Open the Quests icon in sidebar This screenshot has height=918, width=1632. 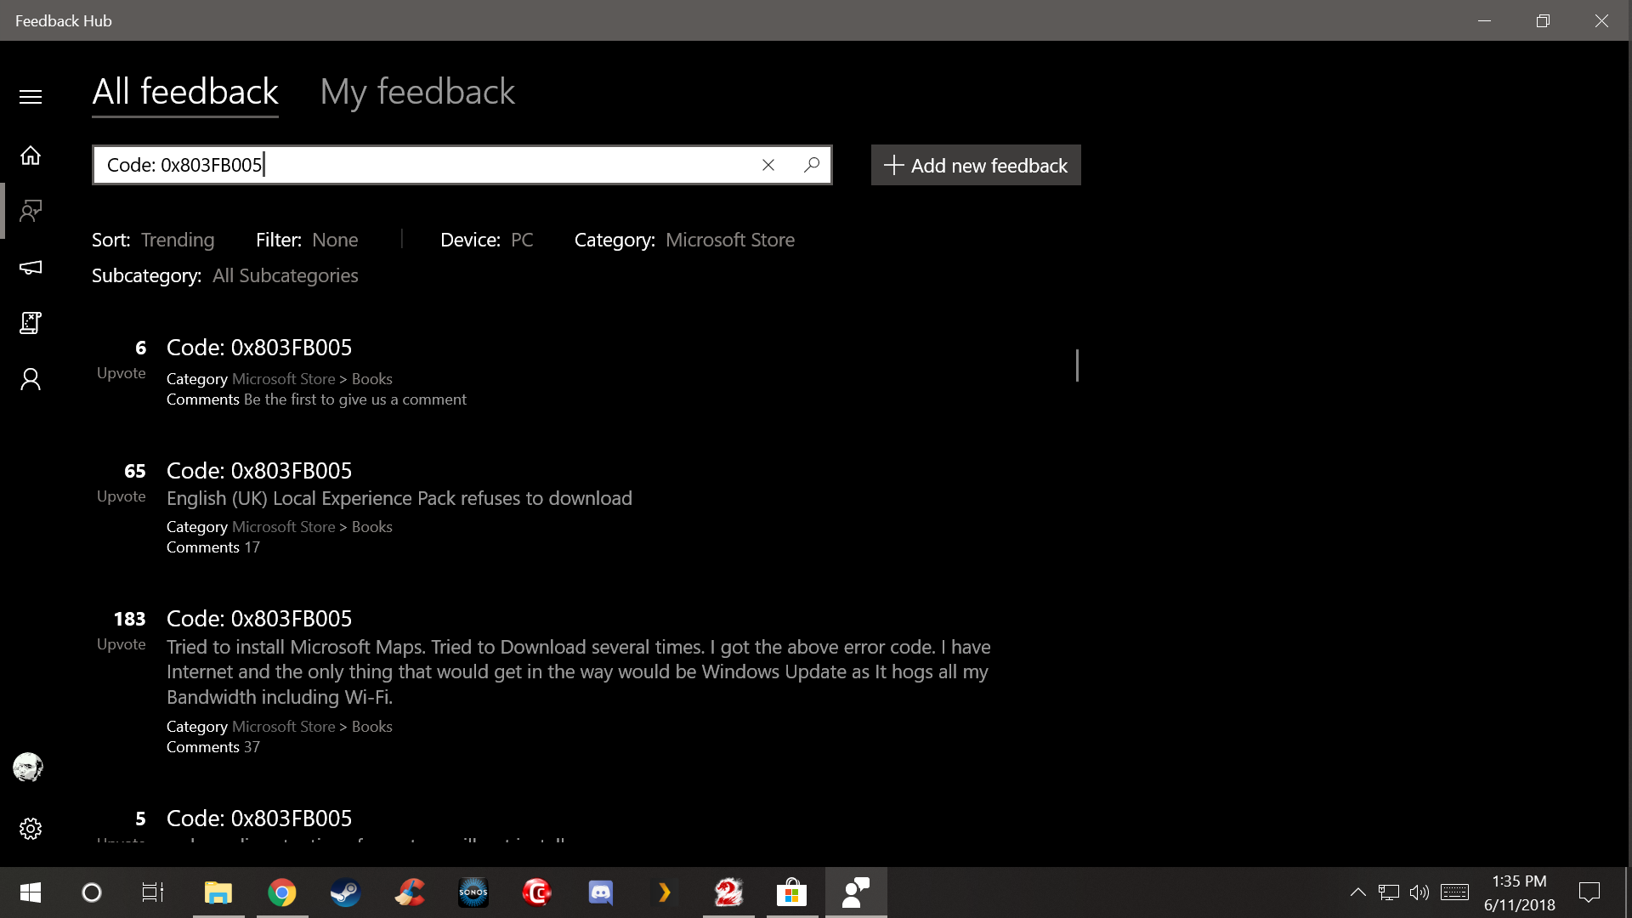31,323
